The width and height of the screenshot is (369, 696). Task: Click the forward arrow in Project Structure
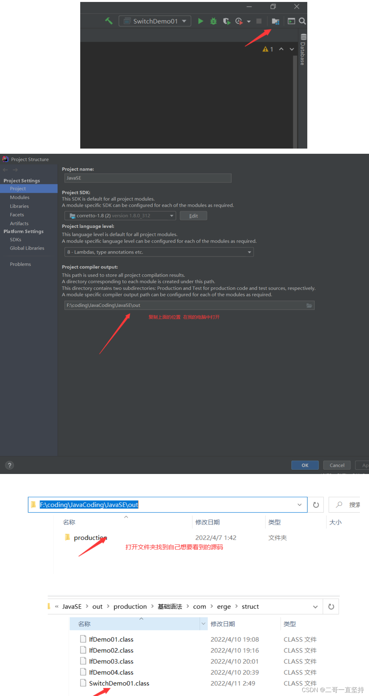(x=15, y=170)
